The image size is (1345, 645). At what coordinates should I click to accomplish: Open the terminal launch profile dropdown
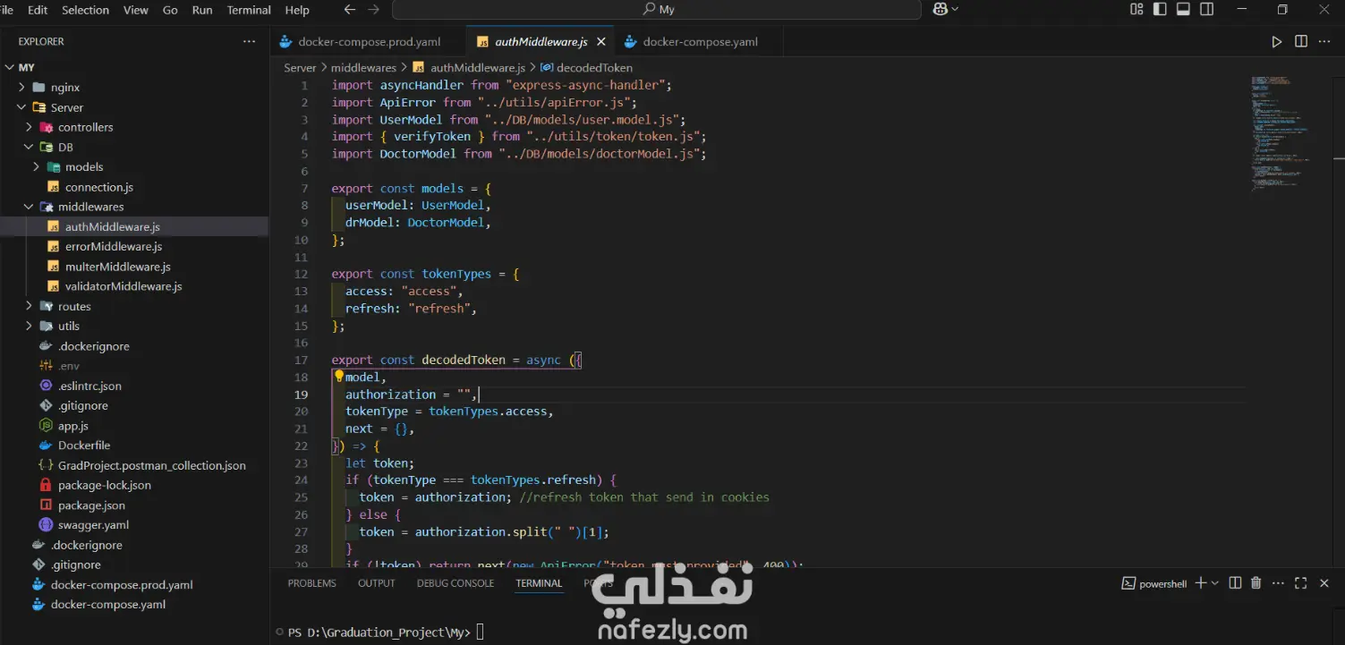(1214, 583)
